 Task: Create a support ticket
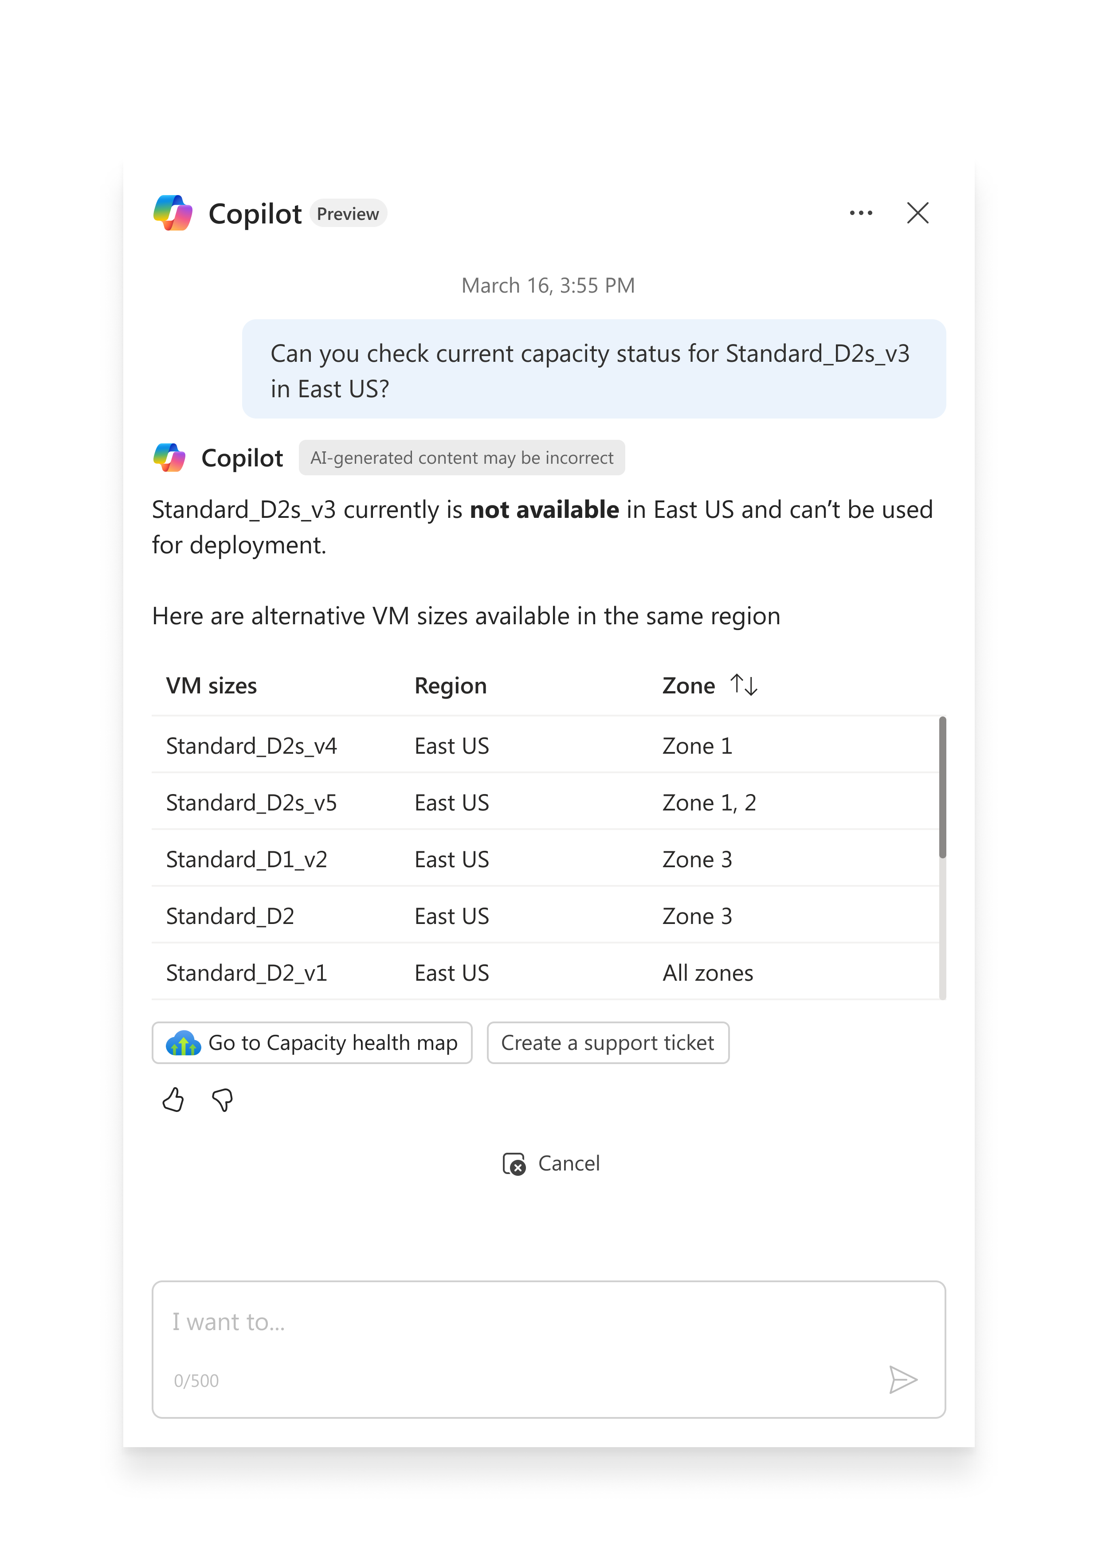click(x=607, y=1043)
